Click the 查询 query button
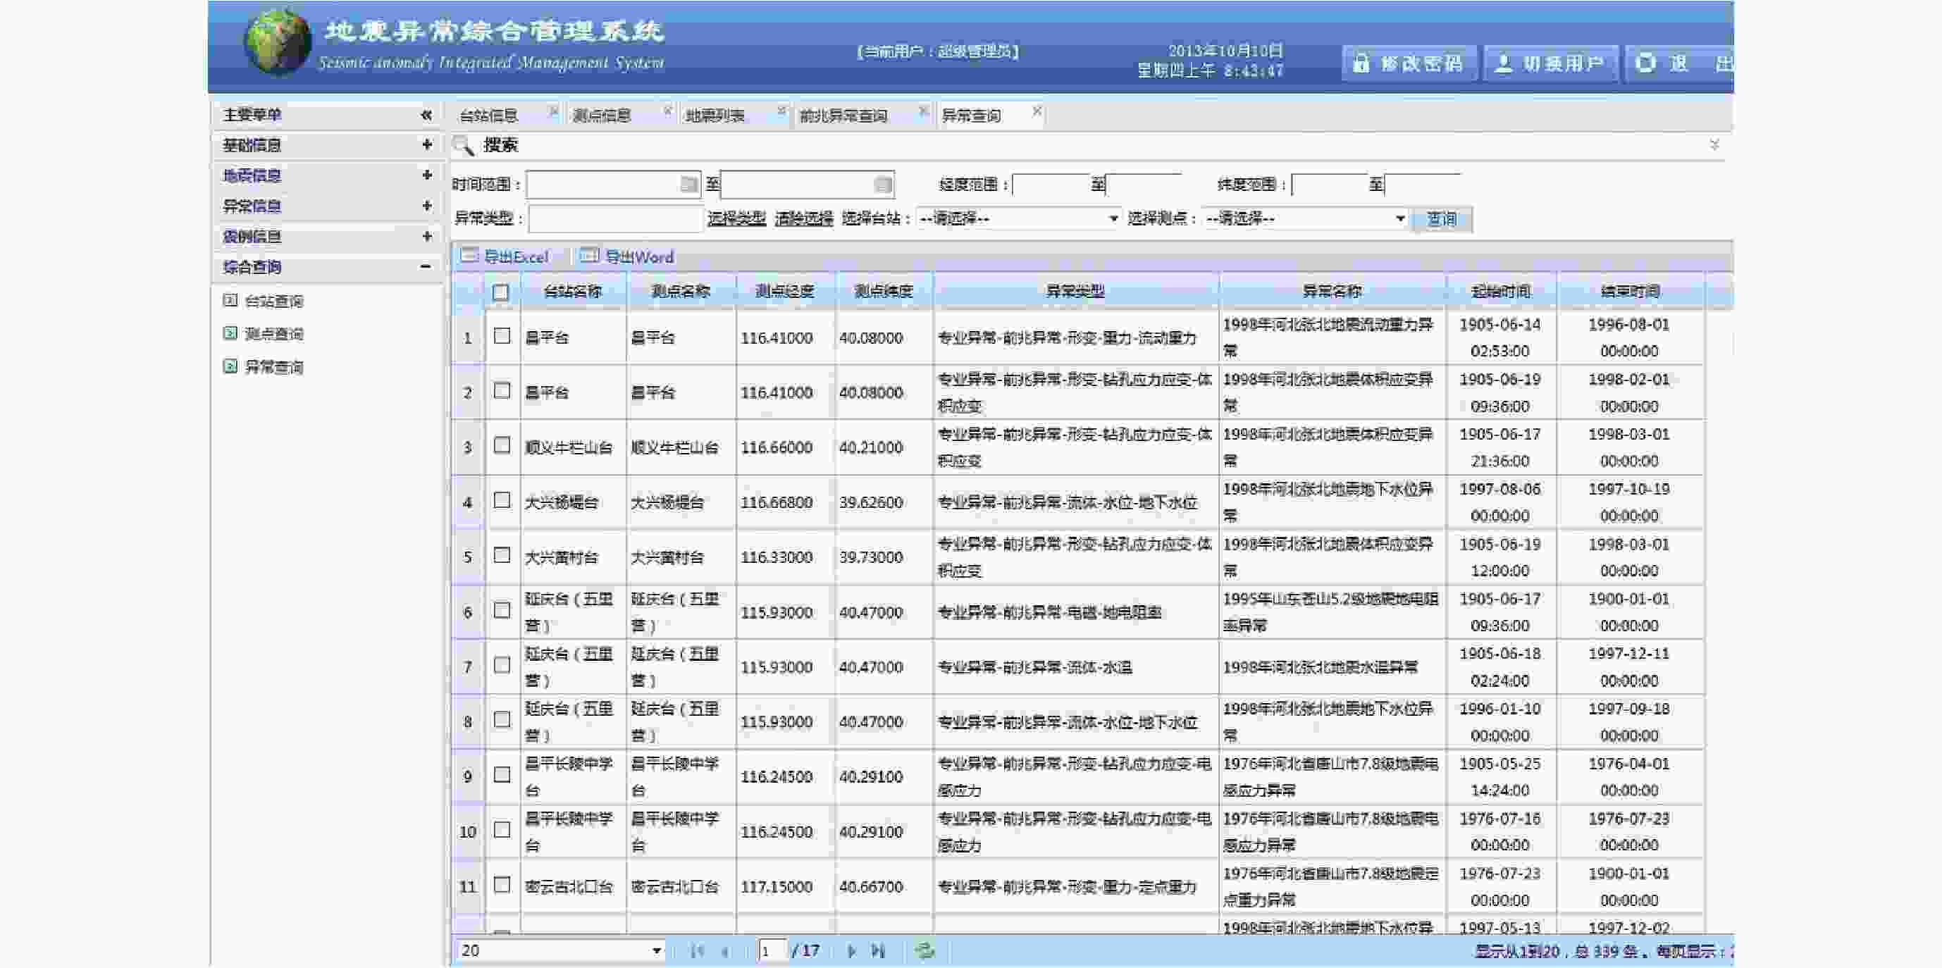The height and width of the screenshot is (968, 1942). (1441, 219)
